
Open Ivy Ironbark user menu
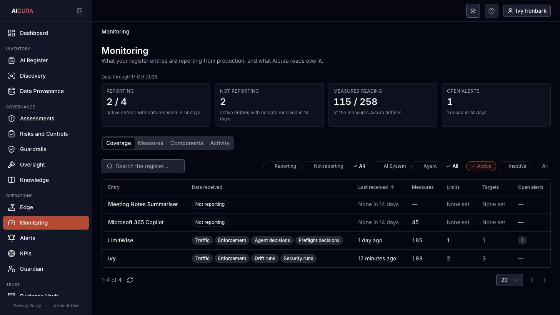coord(527,11)
